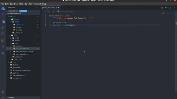Open Terminal menu
The image size is (177, 99).
point(37,4)
